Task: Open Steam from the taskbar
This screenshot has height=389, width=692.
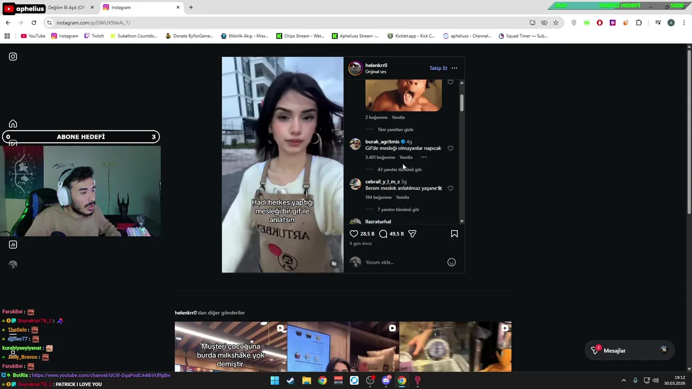Action: tap(290, 380)
